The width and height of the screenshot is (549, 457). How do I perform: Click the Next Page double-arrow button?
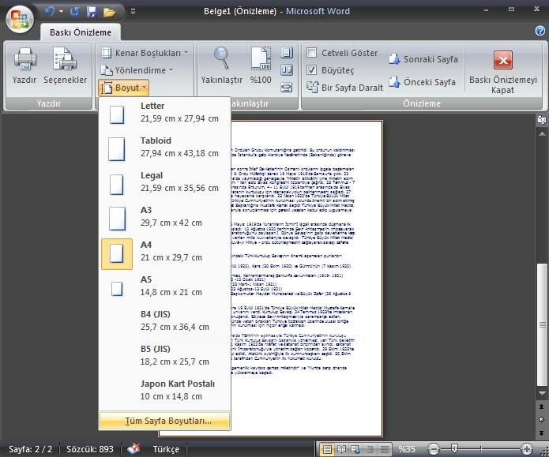[x=542, y=433]
